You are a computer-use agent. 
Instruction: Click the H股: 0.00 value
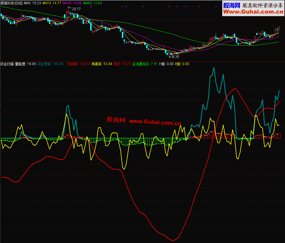click(x=166, y=64)
